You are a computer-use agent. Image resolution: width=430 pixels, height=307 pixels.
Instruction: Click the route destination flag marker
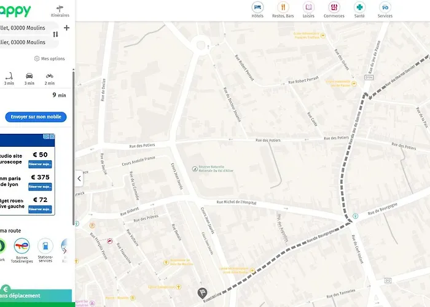pyautogui.click(x=201, y=293)
